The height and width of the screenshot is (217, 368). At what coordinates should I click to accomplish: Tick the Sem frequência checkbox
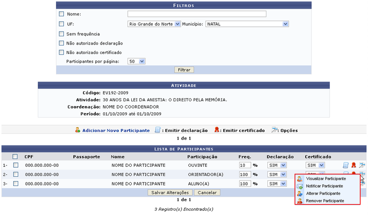point(61,34)
